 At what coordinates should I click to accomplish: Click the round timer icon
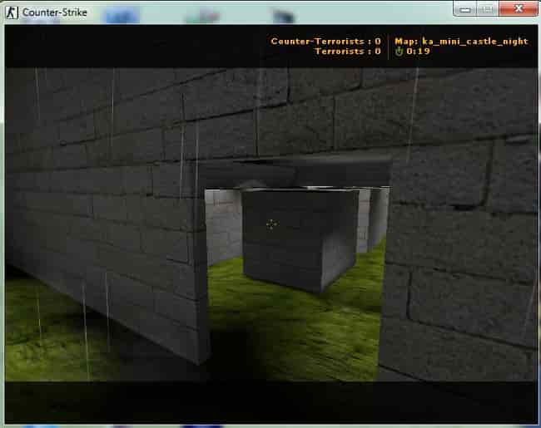(400, 52)
